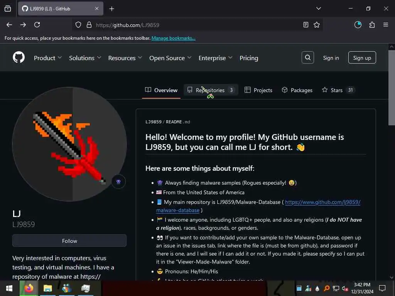The image size is (395, 296).
Task: Reload the current page
Action: coord(37,25)
